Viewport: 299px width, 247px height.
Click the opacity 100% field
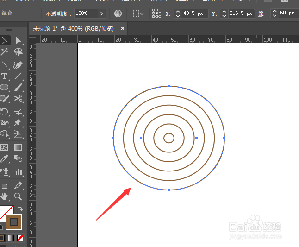coord(86,13)
